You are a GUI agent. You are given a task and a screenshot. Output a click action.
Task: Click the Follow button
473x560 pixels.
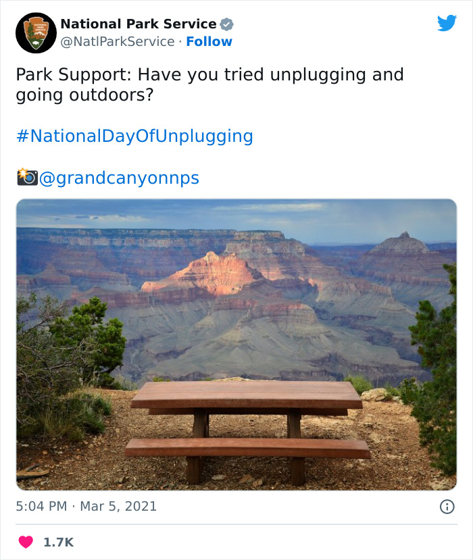pyautogui.click(x=209, y=41)
